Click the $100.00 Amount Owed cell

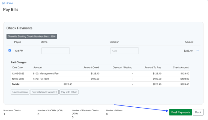95,79
